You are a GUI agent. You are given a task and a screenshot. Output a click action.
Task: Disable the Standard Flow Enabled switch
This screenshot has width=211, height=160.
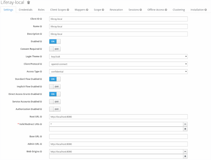pos(55,79)
